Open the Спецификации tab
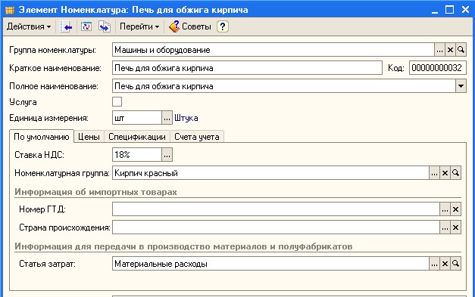The height and width of the screenshot is (297, 475). 137,137
